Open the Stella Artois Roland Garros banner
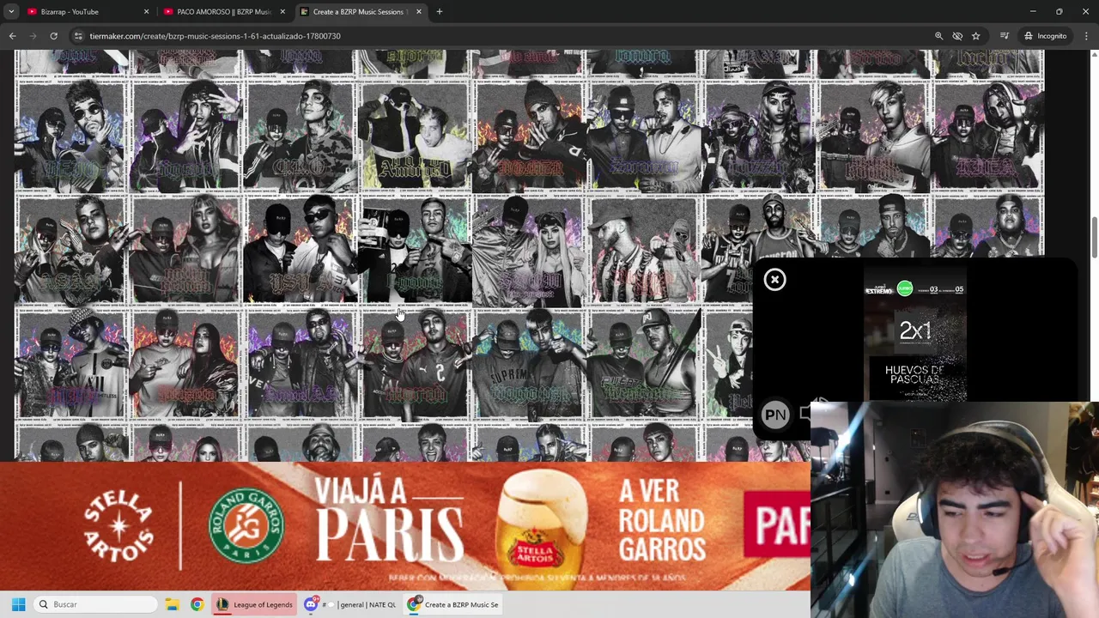The height and width of the screenshot is (618, 1099). pos(405,526)
